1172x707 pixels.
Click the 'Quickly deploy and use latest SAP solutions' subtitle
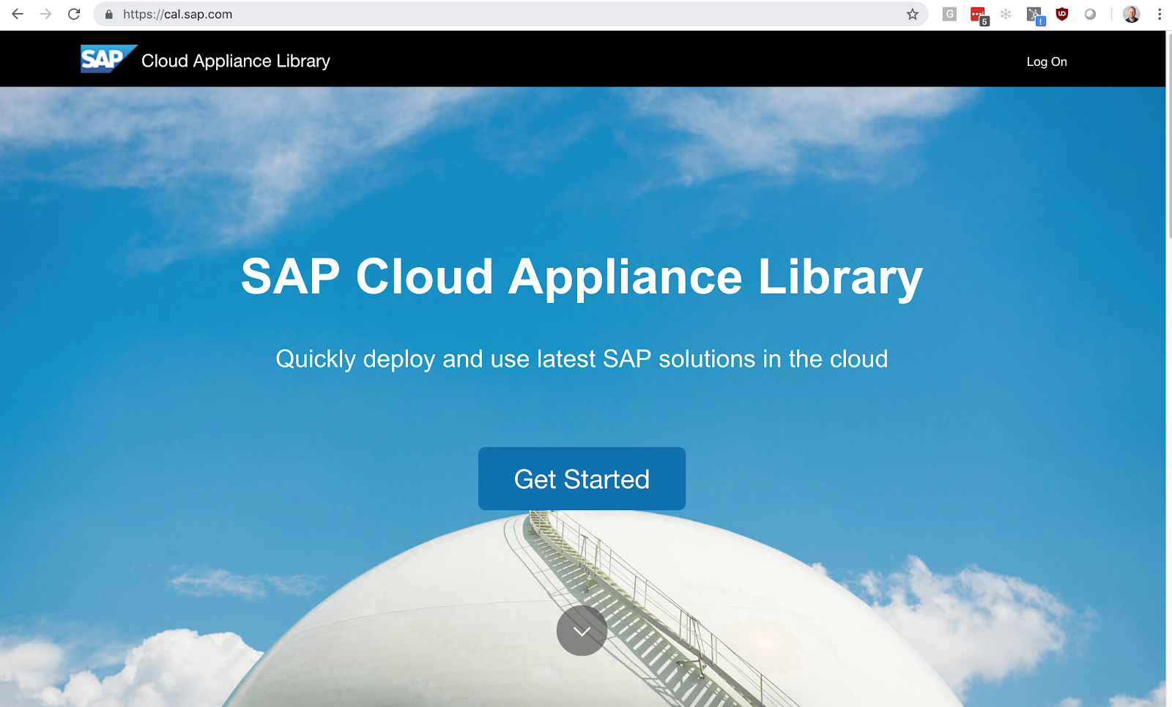[x=582, y=359]
